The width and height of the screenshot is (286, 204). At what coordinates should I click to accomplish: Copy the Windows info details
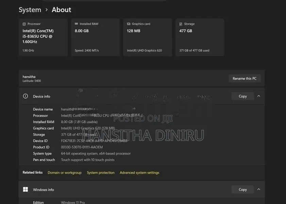[242, 189]
